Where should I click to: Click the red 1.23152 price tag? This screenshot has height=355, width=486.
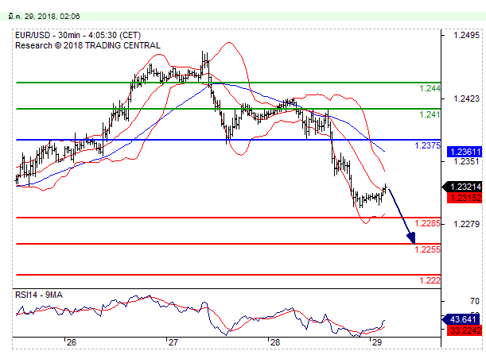pos(465,198)
